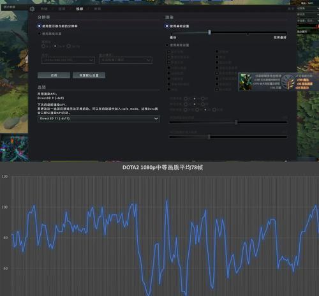Click the hero portrait in the talent tooltip
319x296 pixels.
(x=246, y=82)
